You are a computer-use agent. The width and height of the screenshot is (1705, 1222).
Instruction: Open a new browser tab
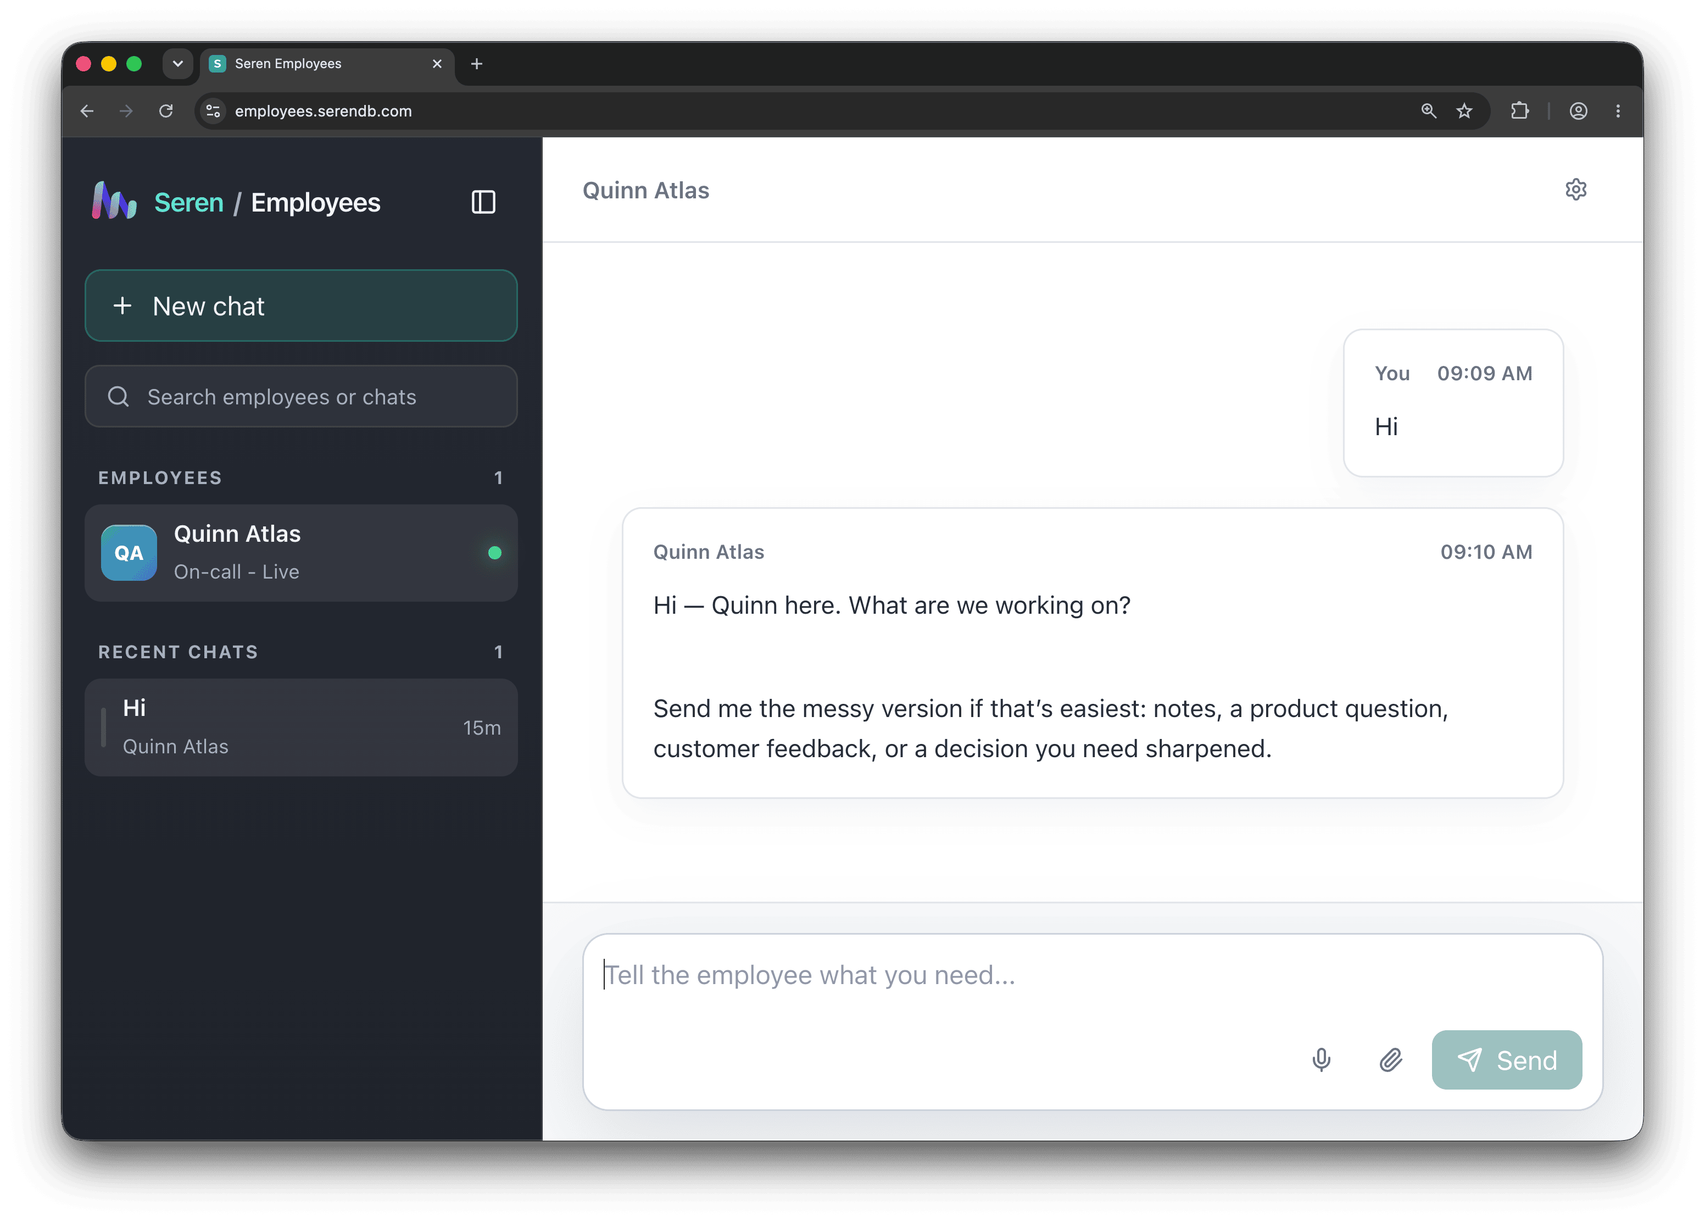coord(477,64)
